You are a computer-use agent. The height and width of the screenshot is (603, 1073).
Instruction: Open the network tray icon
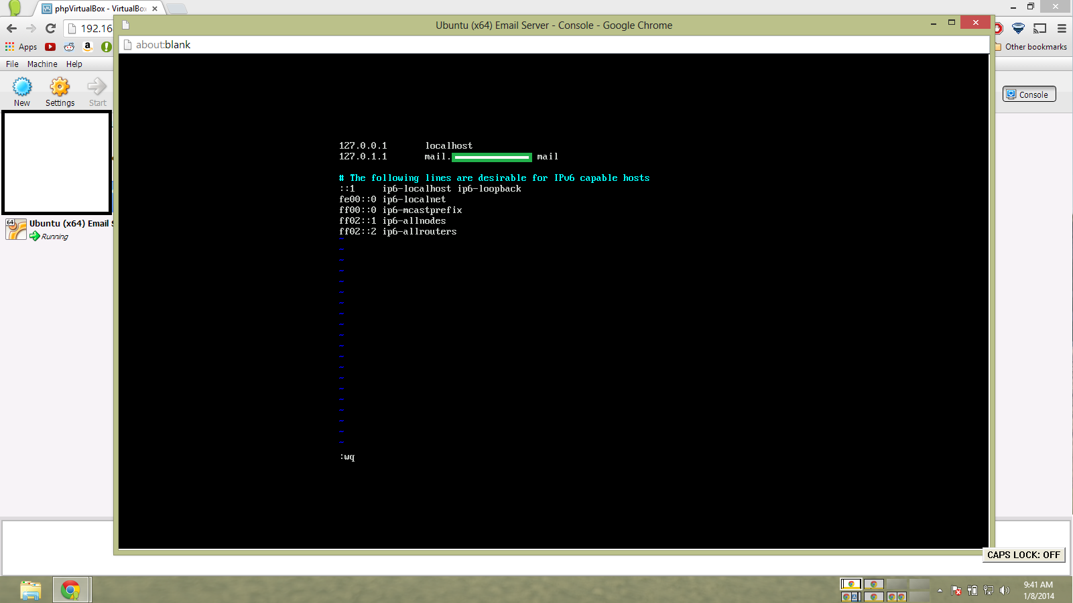989,590
